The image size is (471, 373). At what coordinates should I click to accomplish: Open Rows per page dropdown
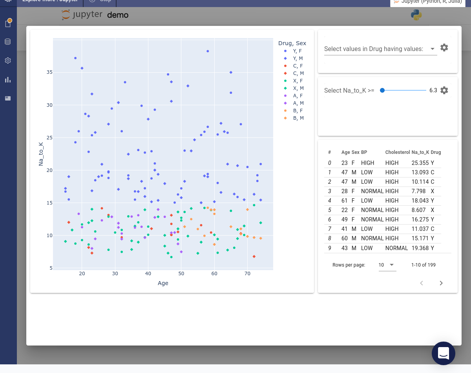[x=387, y=265]
